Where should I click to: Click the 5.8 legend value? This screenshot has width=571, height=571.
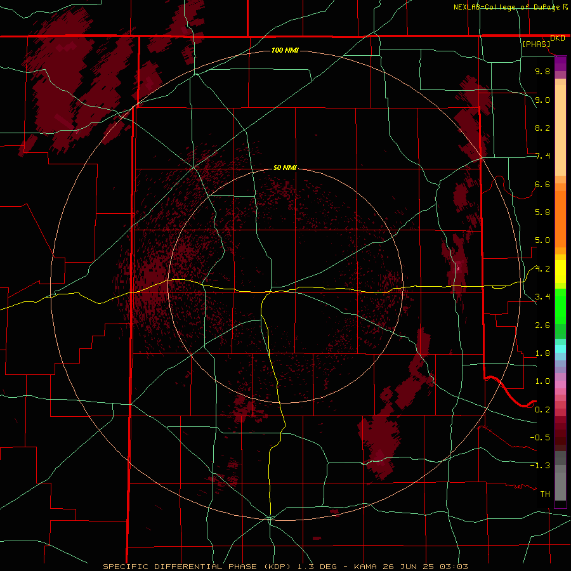542,213
